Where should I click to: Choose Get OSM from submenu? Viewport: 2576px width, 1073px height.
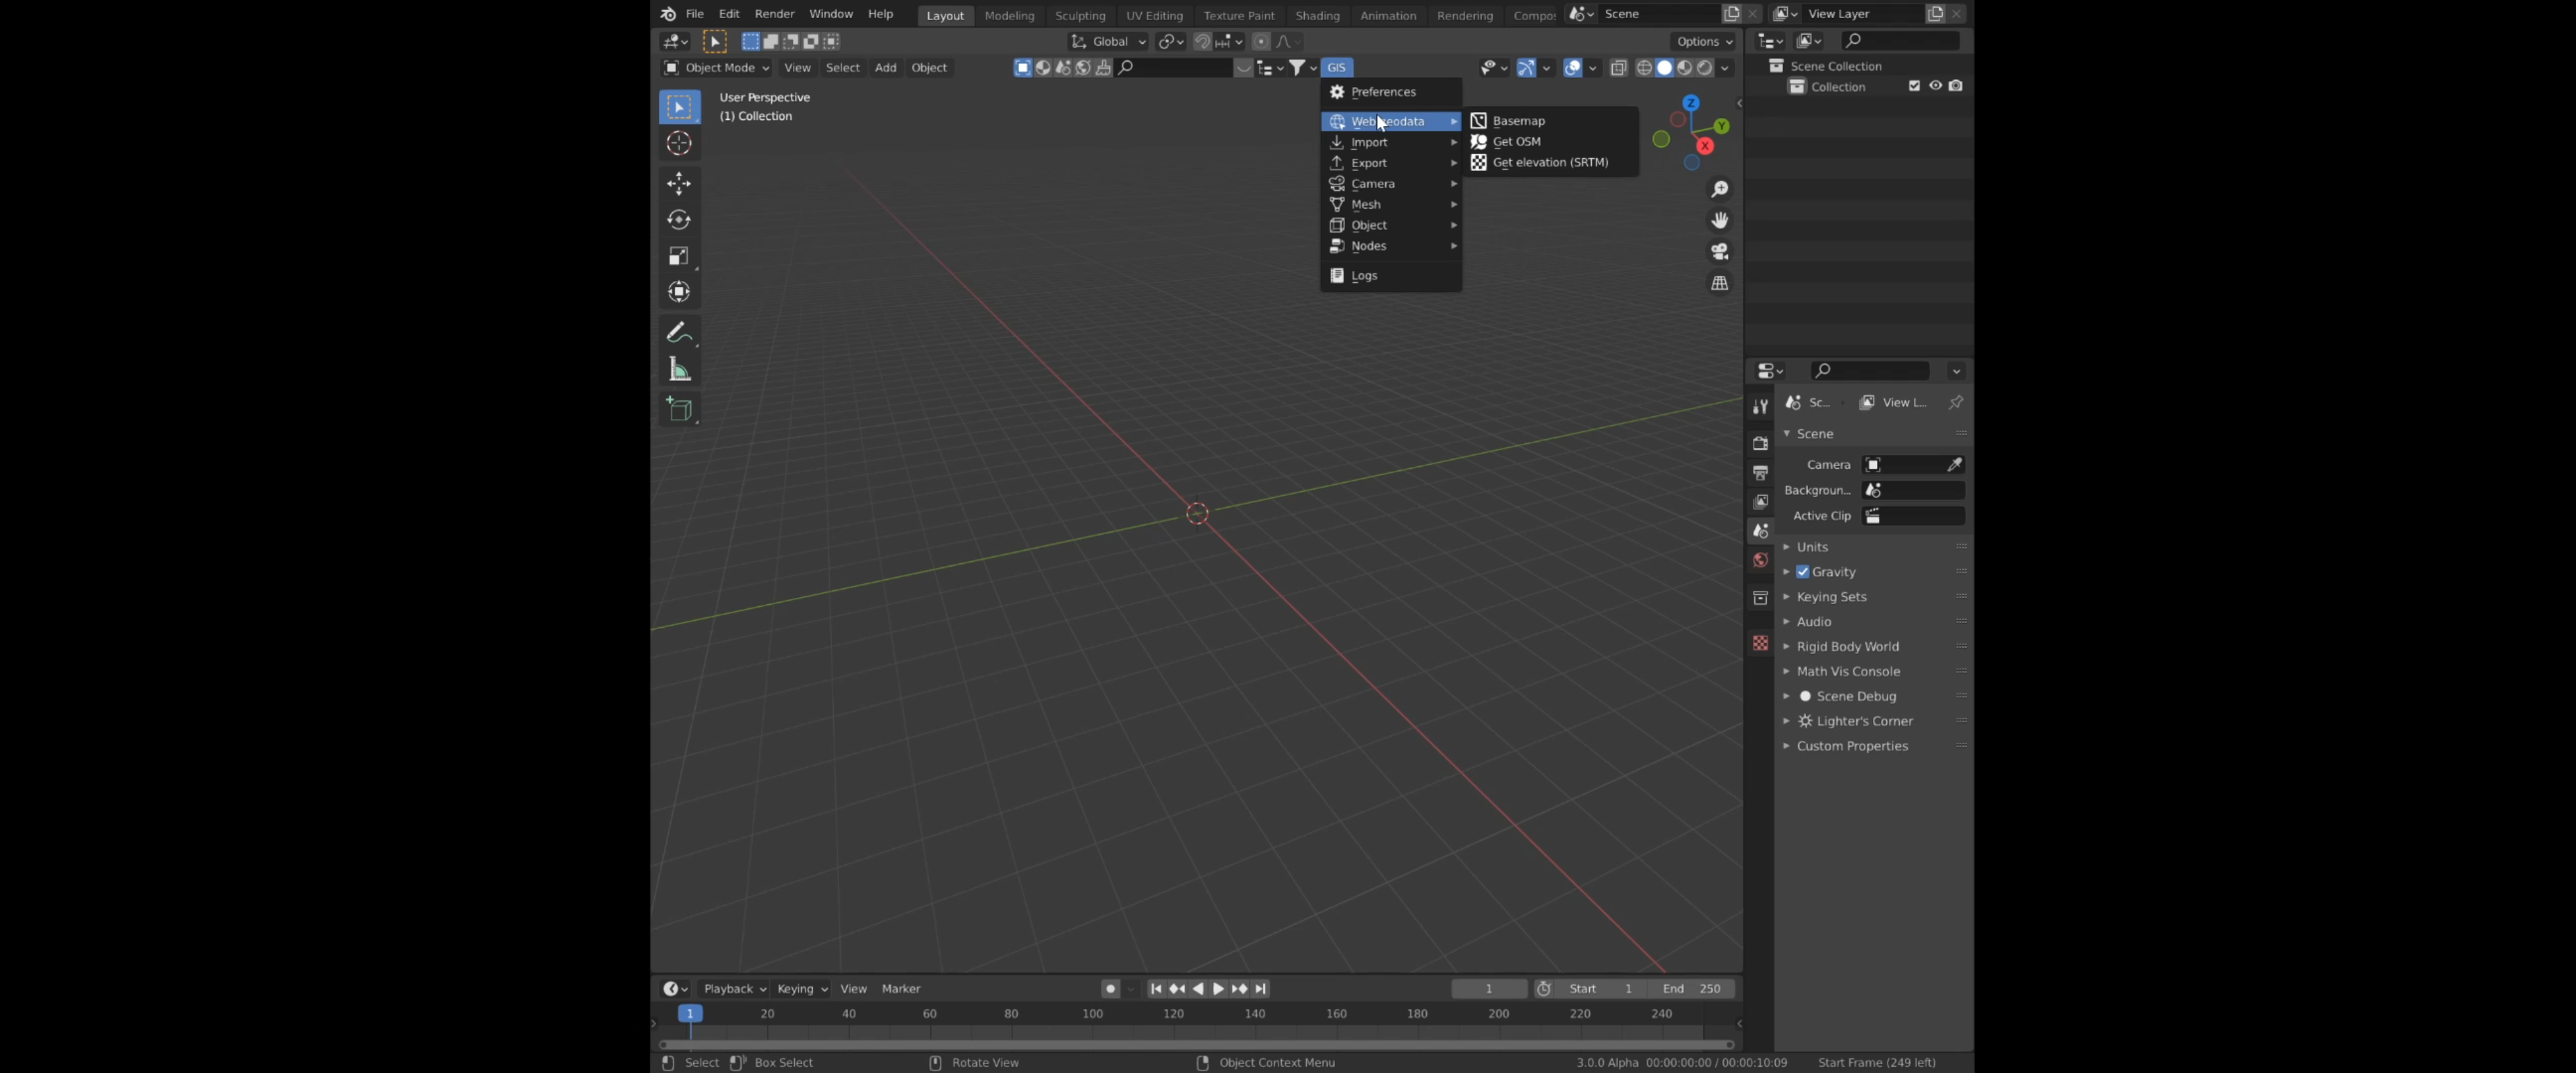pyautogui.click(x=1516, y=142)
